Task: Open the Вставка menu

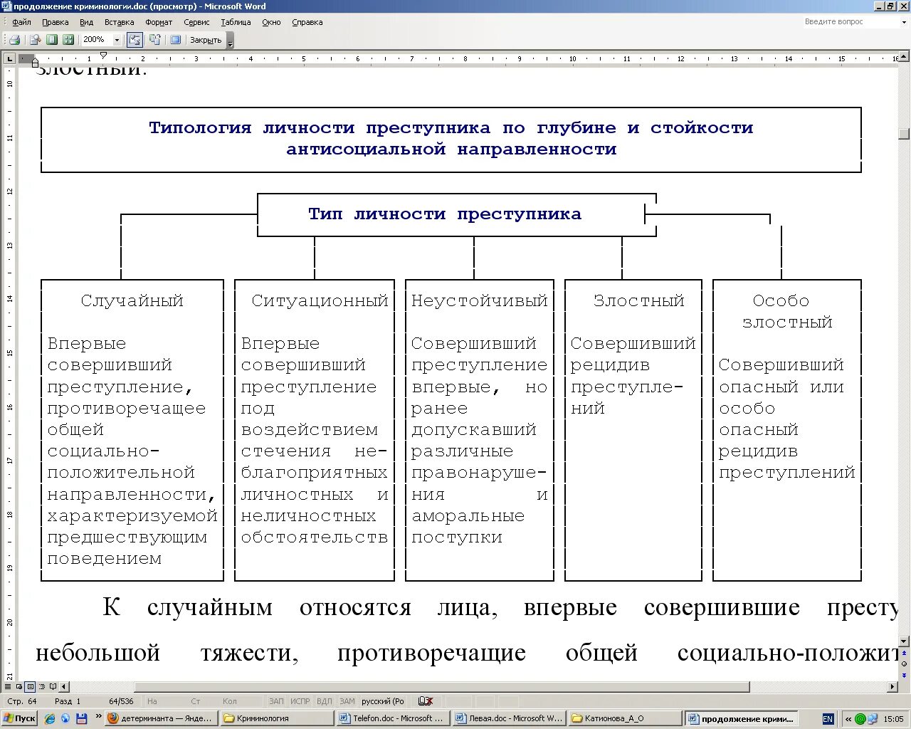Action: click(x=119, y=21)
